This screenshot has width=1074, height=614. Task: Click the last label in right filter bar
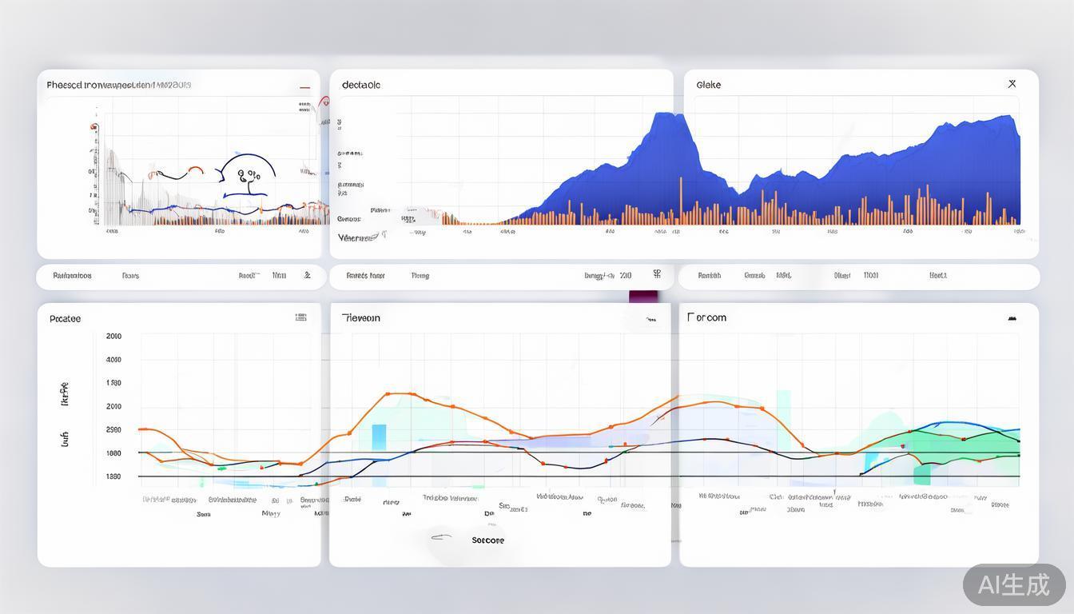[x=937, y=276]
